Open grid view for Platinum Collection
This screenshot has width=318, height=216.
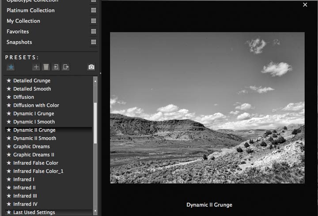tap(94, 10)
